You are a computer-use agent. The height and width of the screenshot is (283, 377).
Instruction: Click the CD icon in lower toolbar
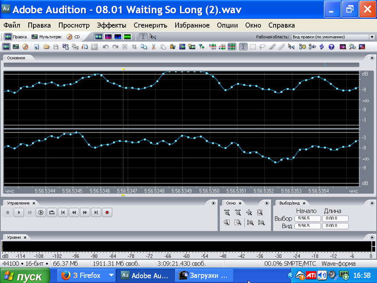[25, 47]
